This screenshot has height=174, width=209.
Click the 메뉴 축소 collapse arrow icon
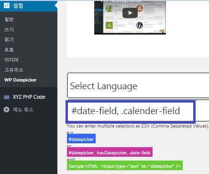pos(7,110)
